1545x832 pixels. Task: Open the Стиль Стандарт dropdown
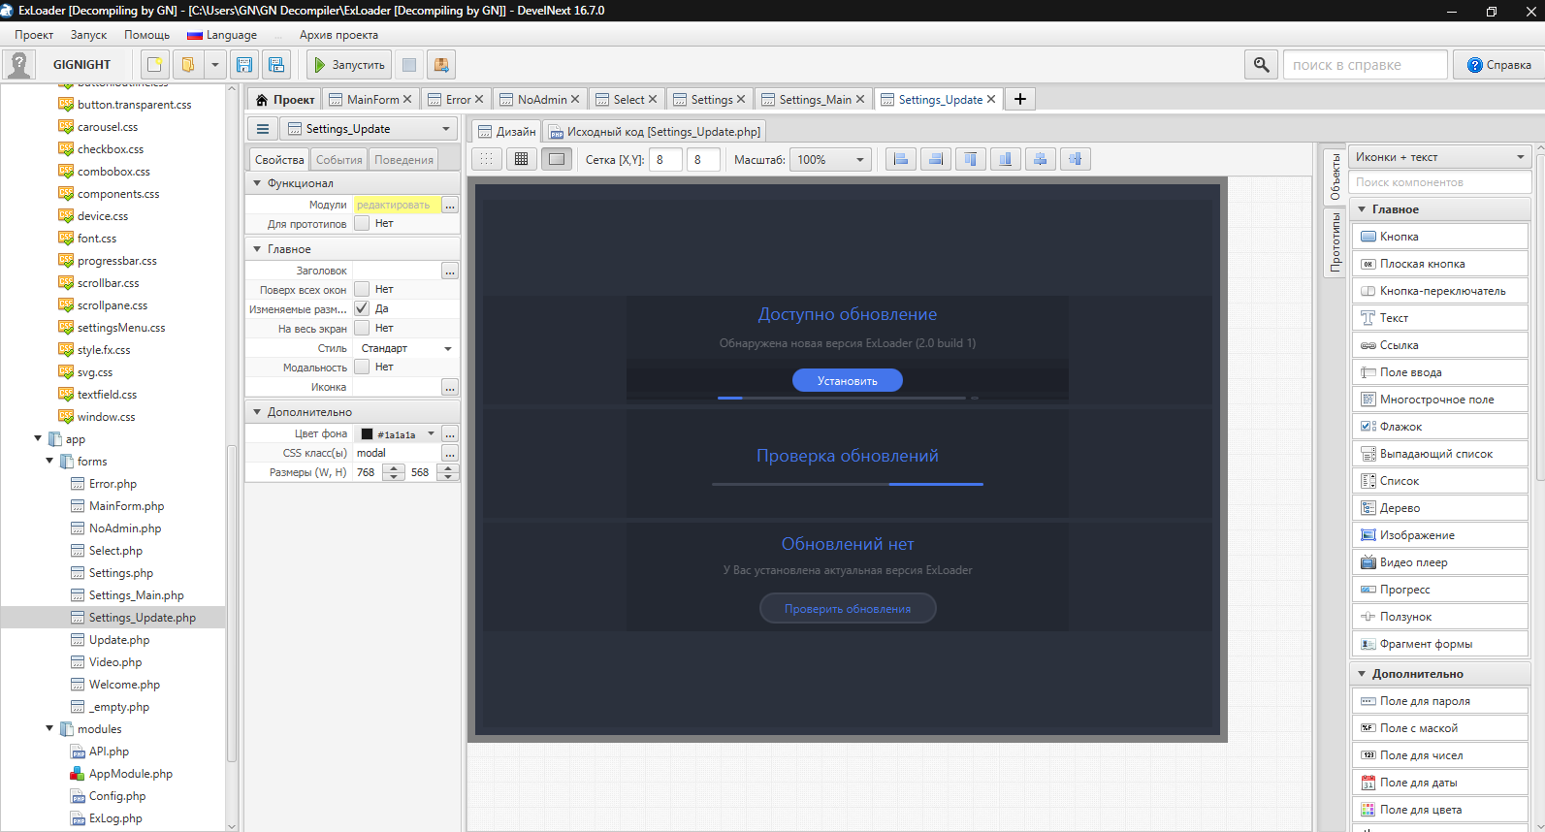click(405, 348)
